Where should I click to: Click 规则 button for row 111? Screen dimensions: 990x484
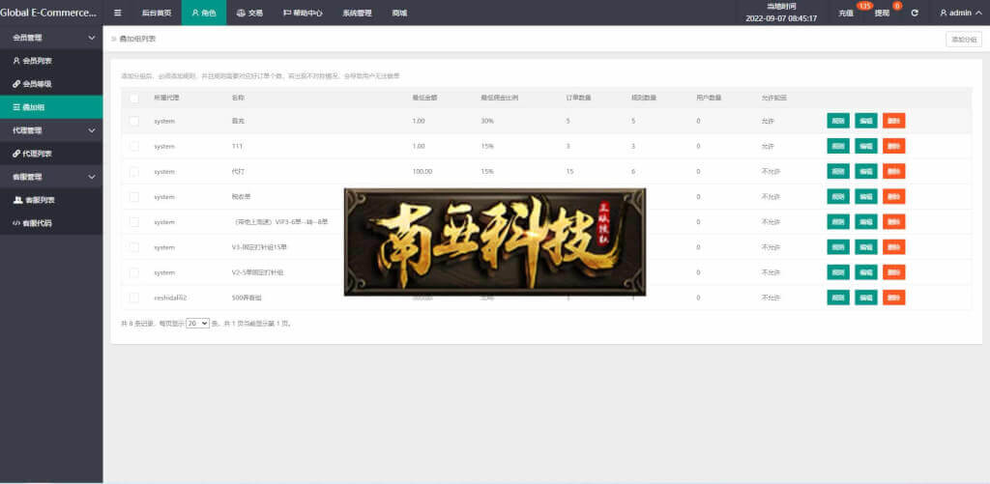[x=838, y=146]
